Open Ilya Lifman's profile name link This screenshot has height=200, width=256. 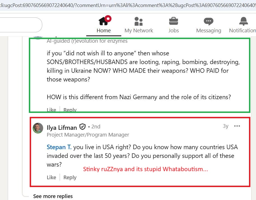pyautogui.click(x=62, y=127)
